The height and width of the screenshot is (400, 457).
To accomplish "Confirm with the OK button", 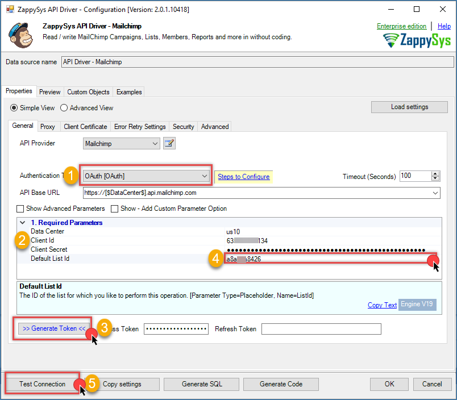I will pos(389,384).
